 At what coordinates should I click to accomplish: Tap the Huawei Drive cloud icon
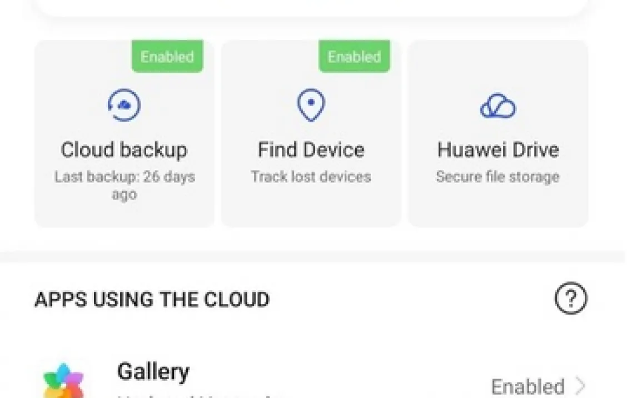[x=497, y=105]
